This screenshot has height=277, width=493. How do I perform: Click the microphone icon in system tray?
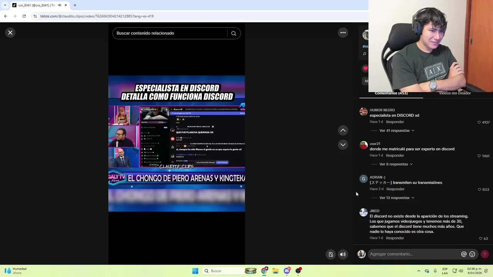[x=435, y=271]
